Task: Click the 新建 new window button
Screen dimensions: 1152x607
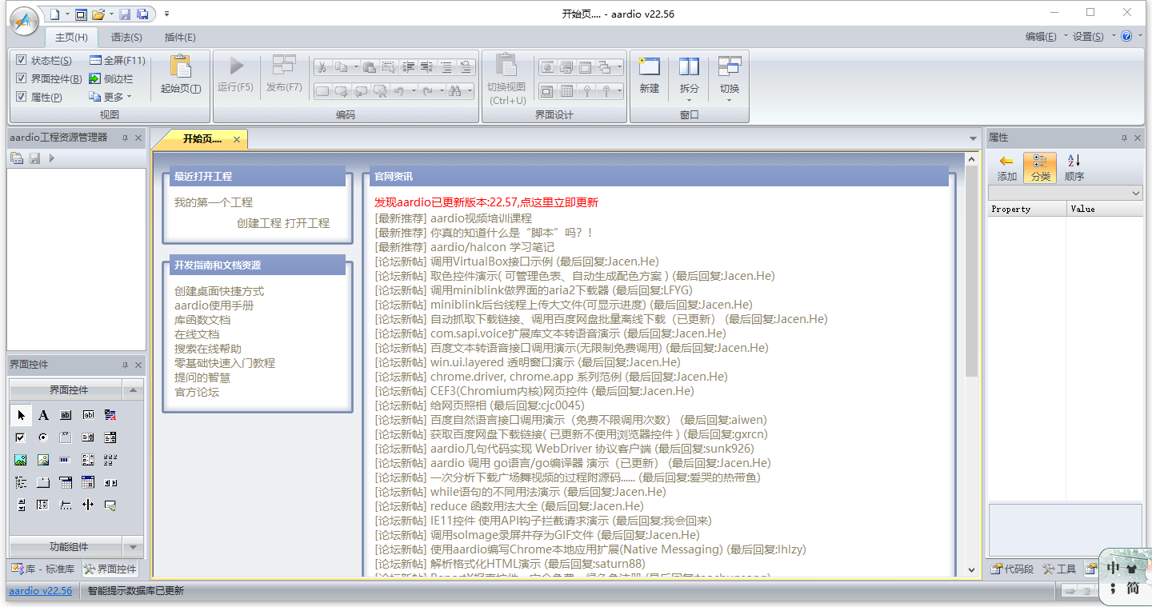Action: tap(649, 75)
